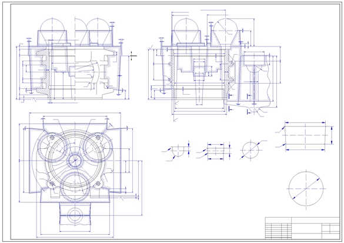Select the small dimensioned rectangle detail sketch
Viewport: 344px width, 243px height.
[216, 151]
